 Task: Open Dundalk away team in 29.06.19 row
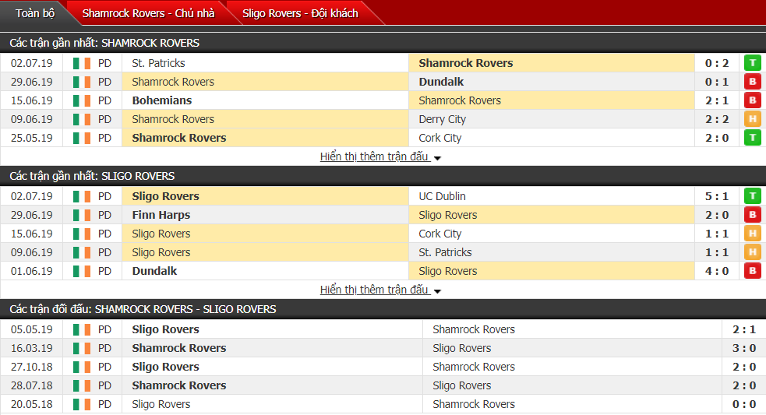pyautogui.click(x=441, y=82)
